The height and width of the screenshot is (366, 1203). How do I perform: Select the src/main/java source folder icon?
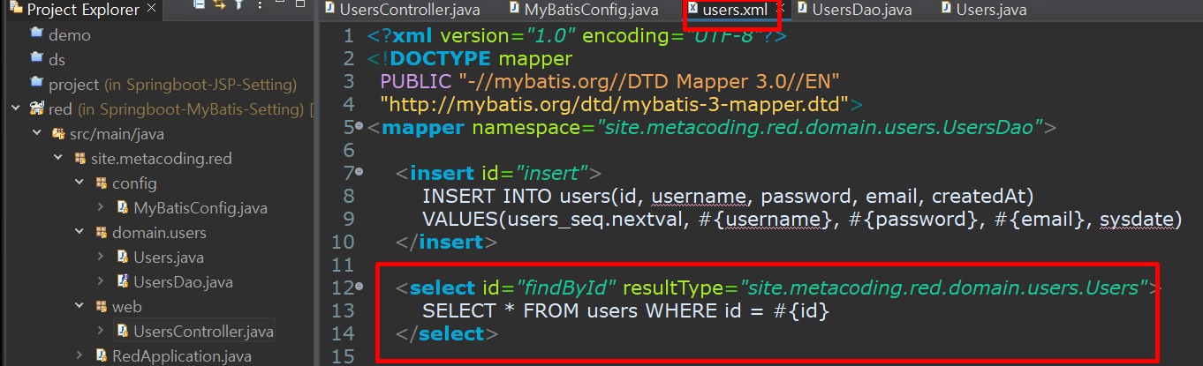[x=58, y=134]
